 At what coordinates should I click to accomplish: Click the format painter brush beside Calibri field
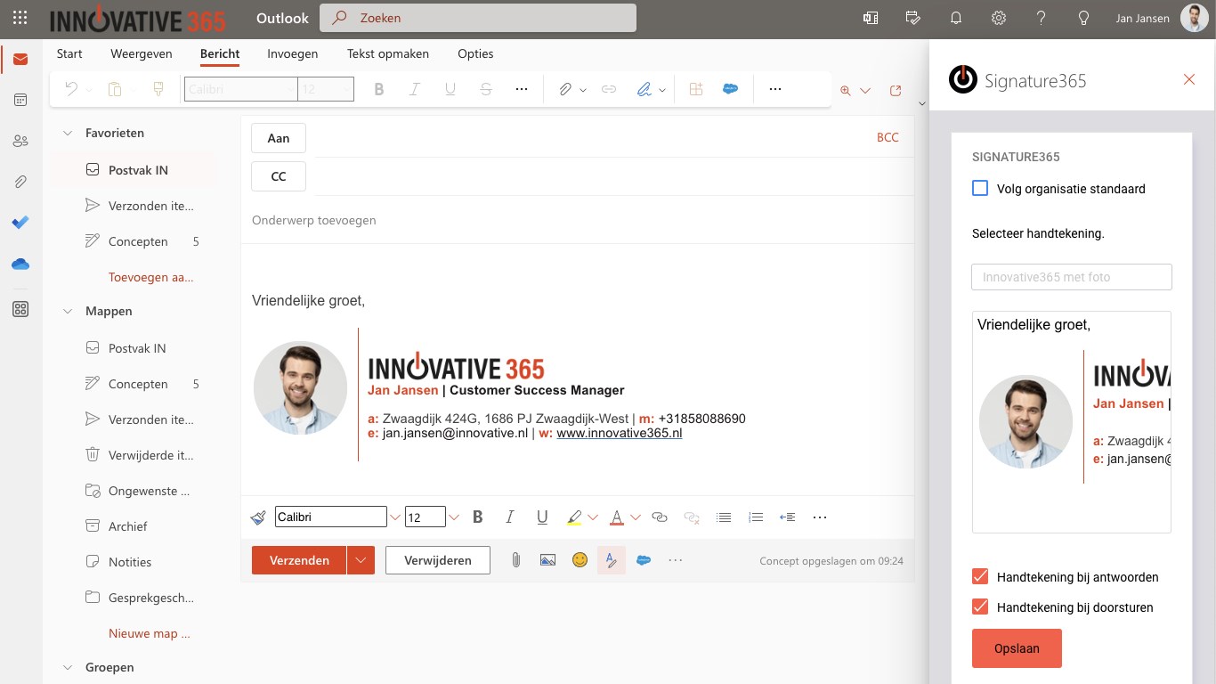coord(258,517)
